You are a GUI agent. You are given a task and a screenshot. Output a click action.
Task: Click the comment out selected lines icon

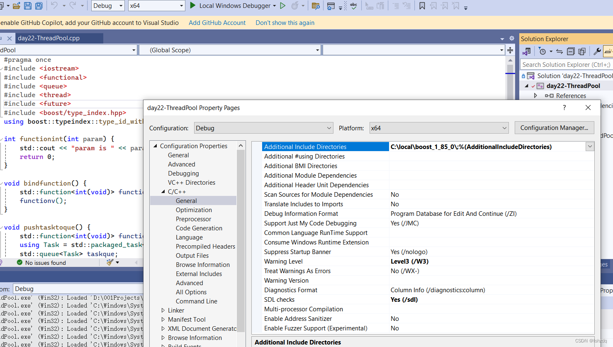pyautogui.click(x=395, y=6)
